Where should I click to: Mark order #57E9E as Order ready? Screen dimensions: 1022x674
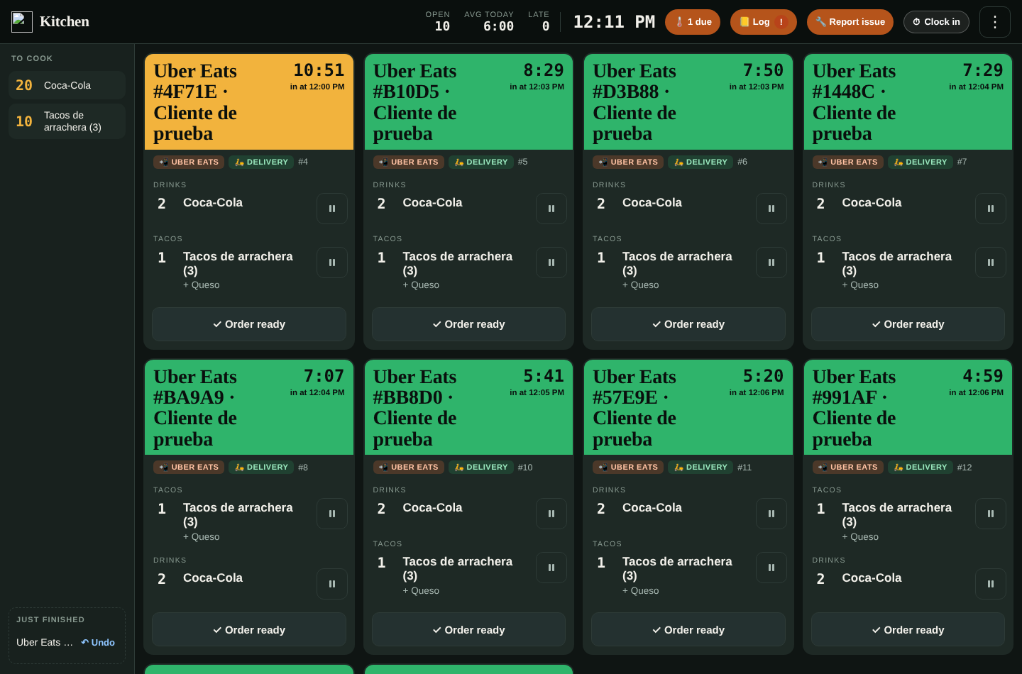(688, 630)
